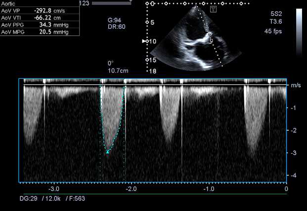307x211 pixels.
Task: Click the depth marker labeled 5
Action: 153,22
